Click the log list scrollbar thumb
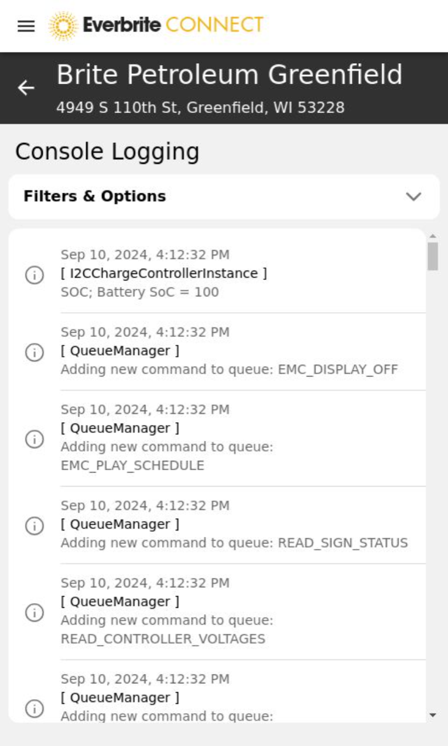This screenshot has width=448, height=746. pyautogui.click(x=433, y=256)
